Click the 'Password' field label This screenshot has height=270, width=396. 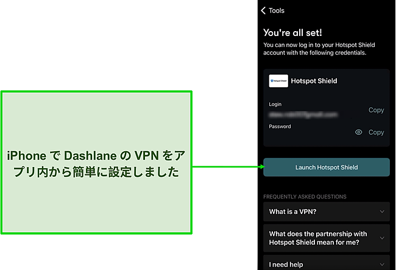click(x=280, y=127)
